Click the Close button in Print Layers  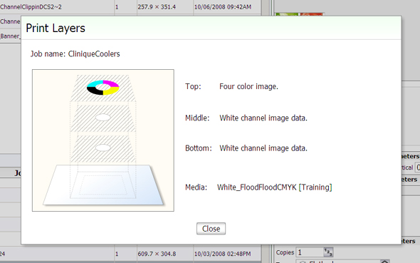(211, 229)
